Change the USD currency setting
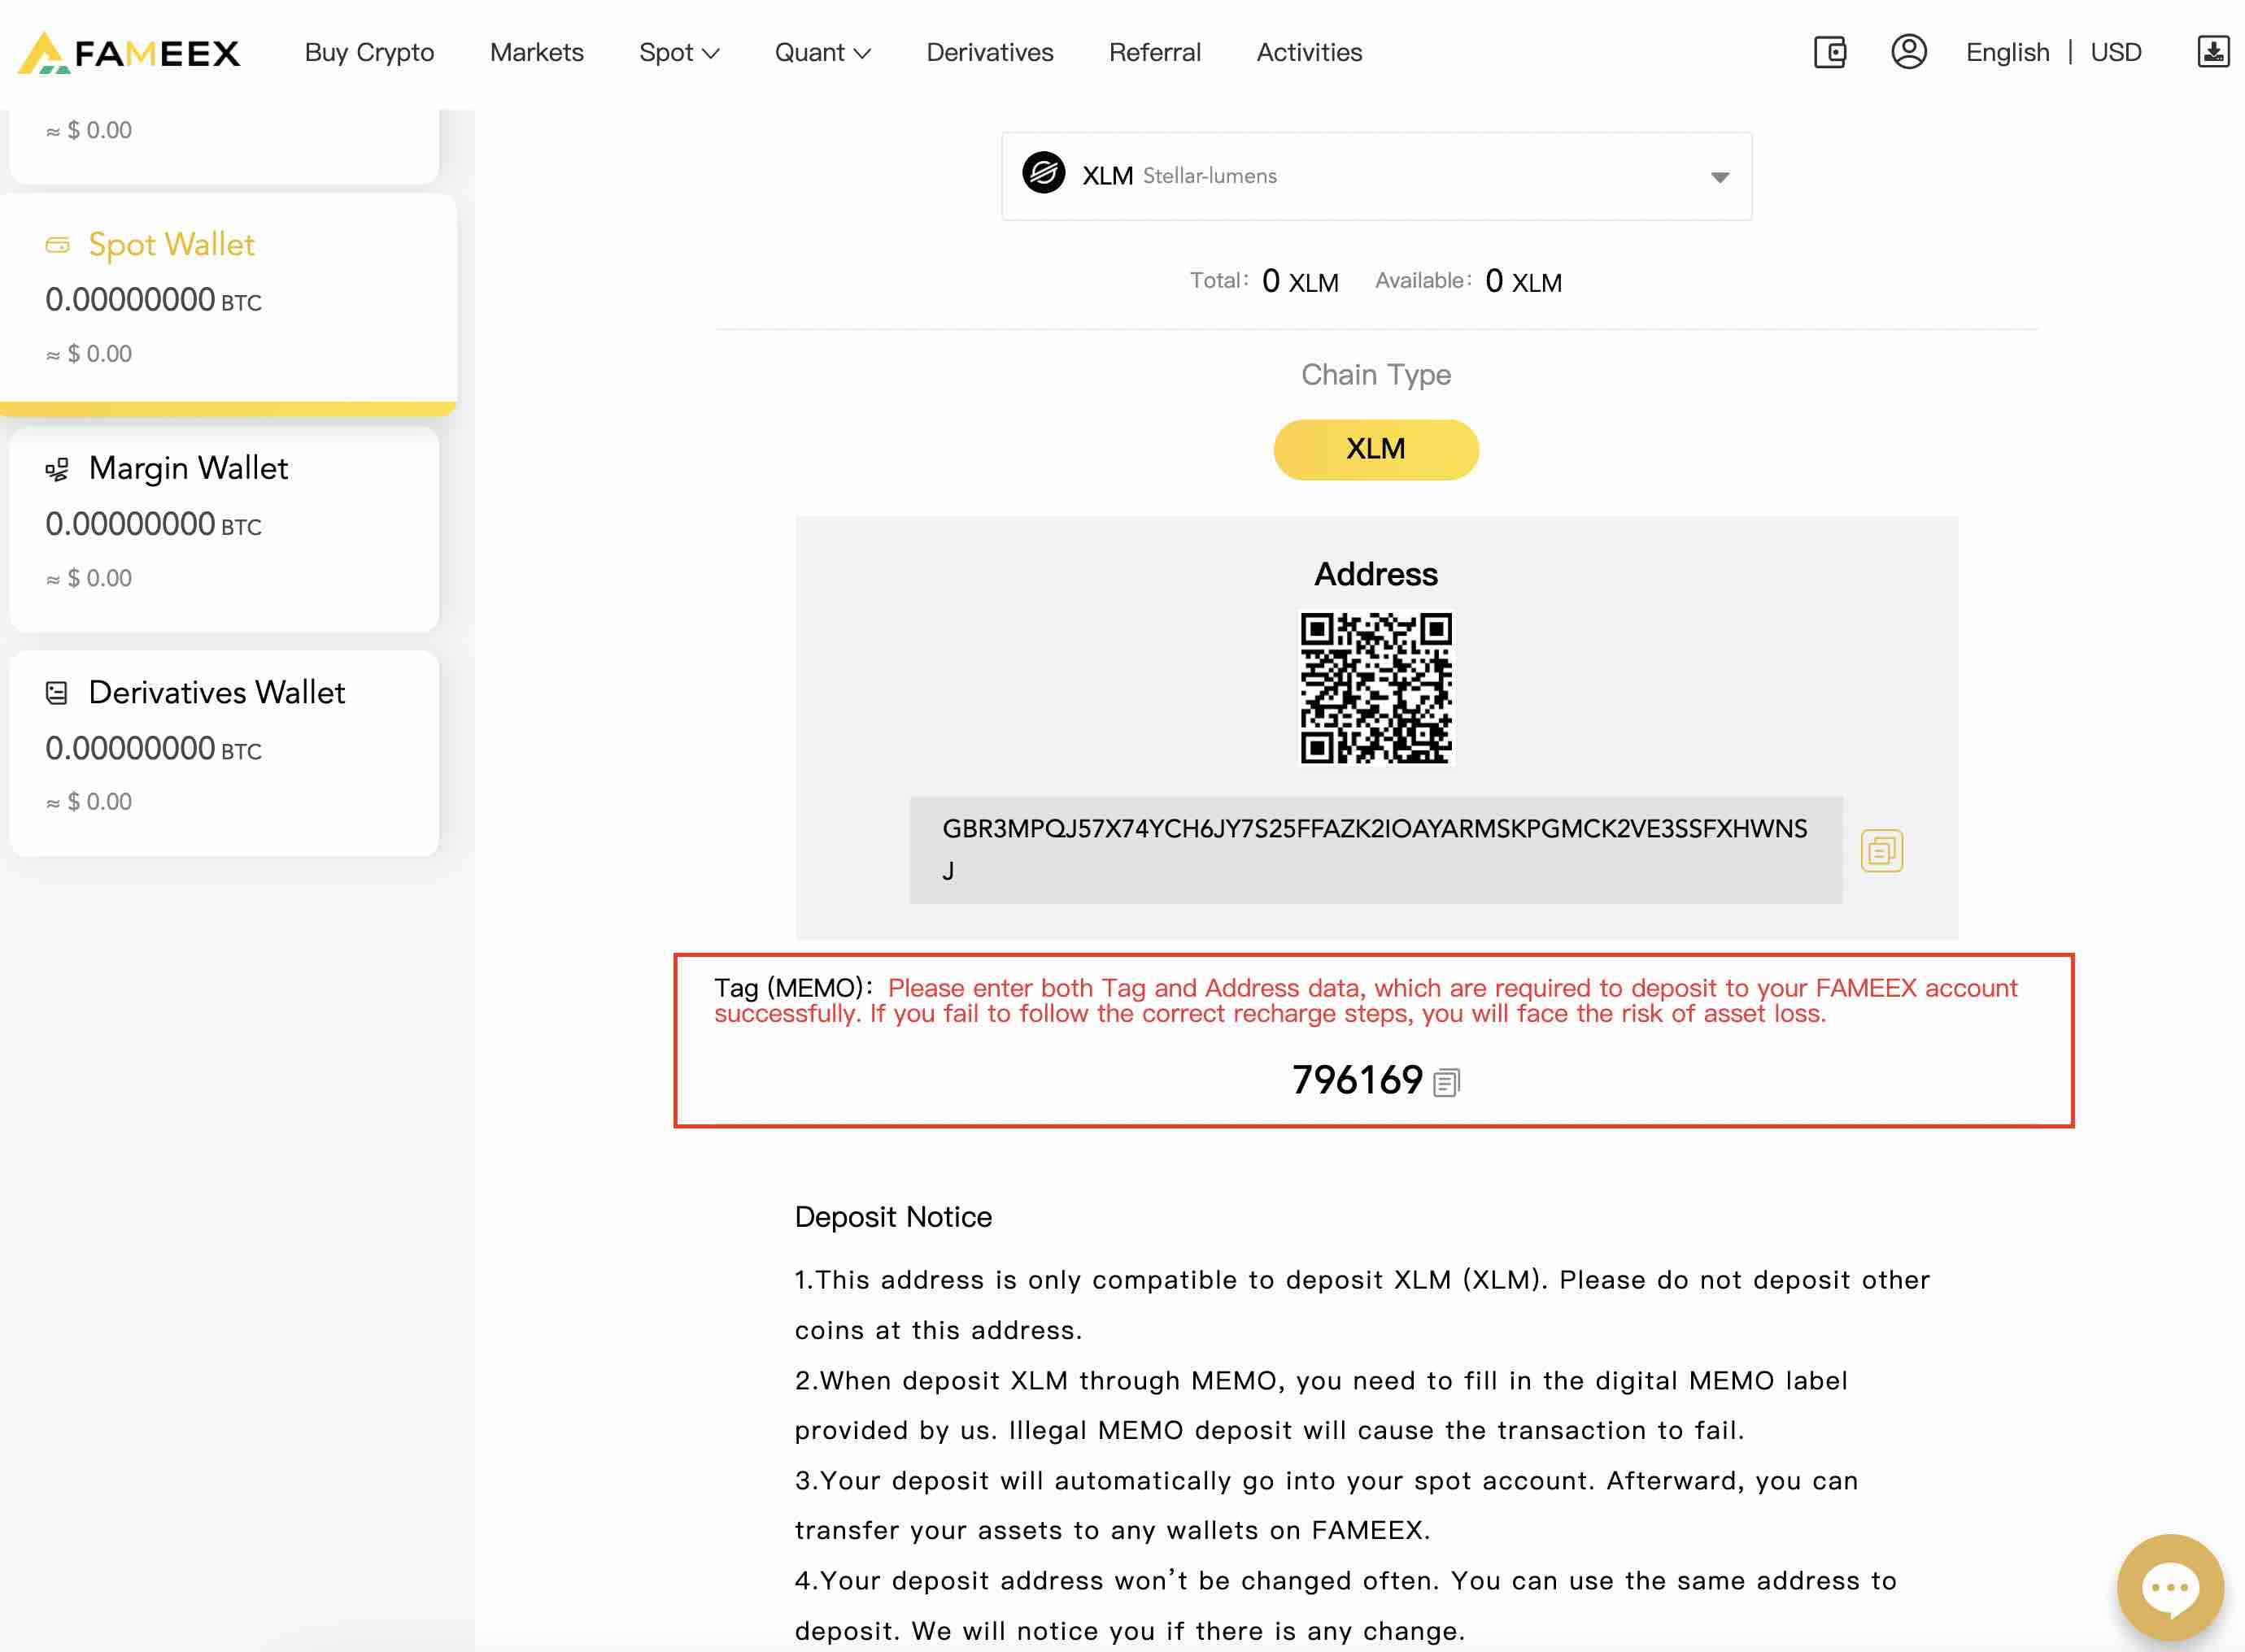 coord(2116,52)
